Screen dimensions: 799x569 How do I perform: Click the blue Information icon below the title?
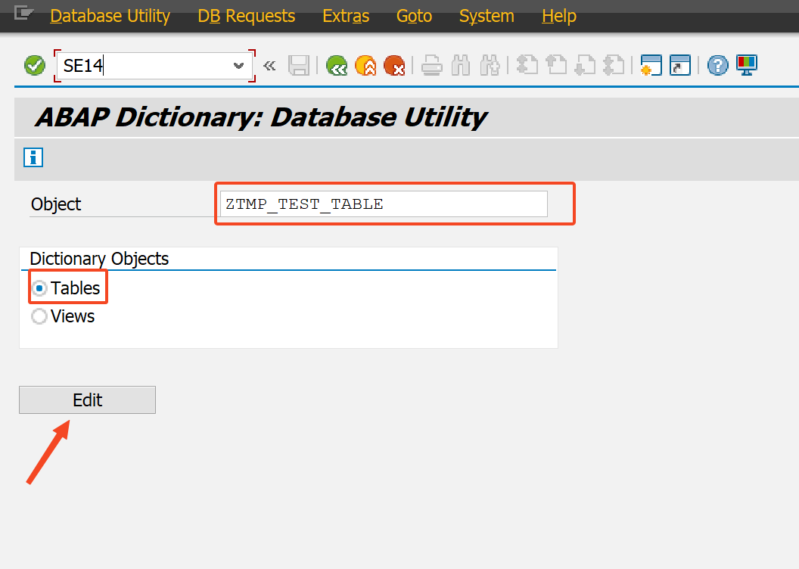[32, 157]
